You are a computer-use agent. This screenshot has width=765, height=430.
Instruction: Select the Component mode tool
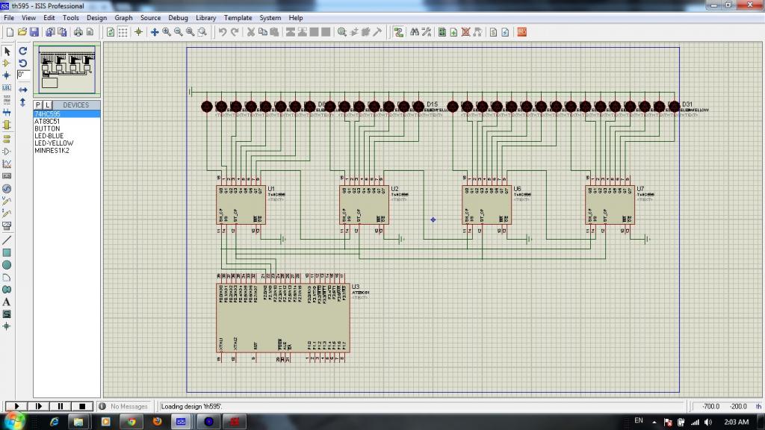pos(7,63)
